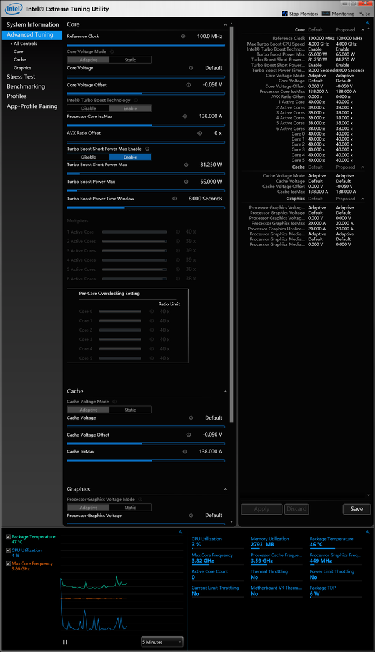Image resolution: width=375 pixels, height=652 pixels.
Task: Select Advanced Tuning in sidebar
Action: pyautogui.click(x=32, y=35)
